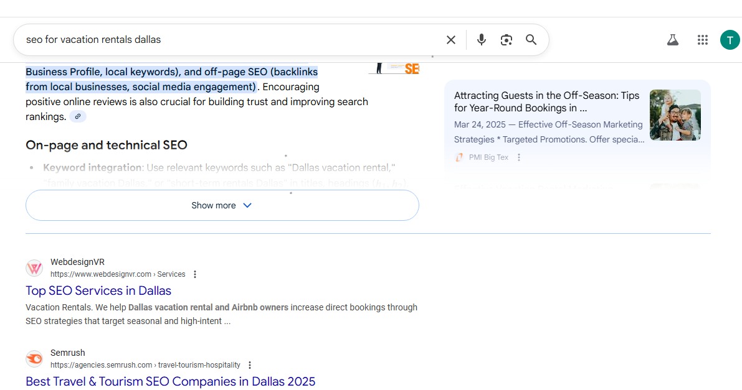
Task: Click the magnifying glass search button
Action: pyautogui.click(x=531, y=40)
